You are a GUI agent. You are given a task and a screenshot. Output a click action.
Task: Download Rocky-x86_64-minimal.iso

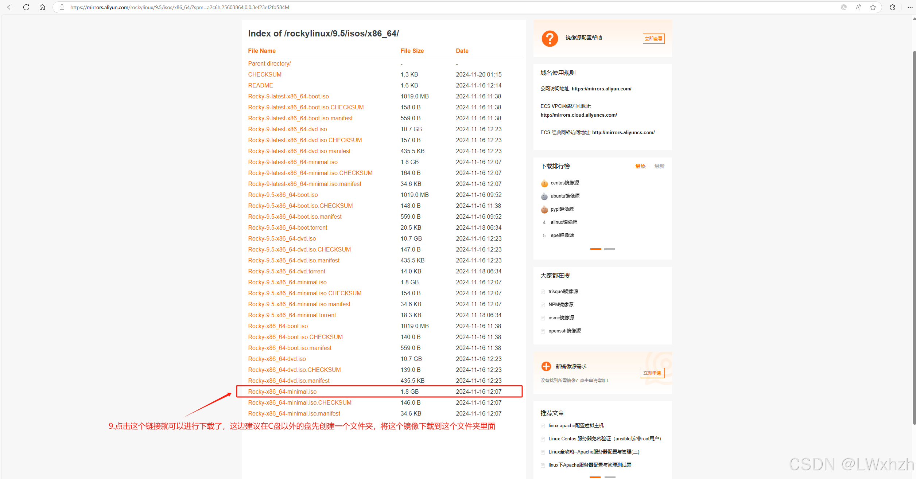pos(282,392)
